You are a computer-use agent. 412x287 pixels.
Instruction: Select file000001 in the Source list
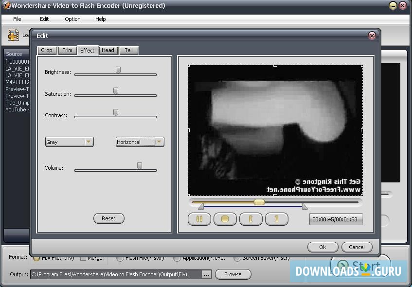17,62
